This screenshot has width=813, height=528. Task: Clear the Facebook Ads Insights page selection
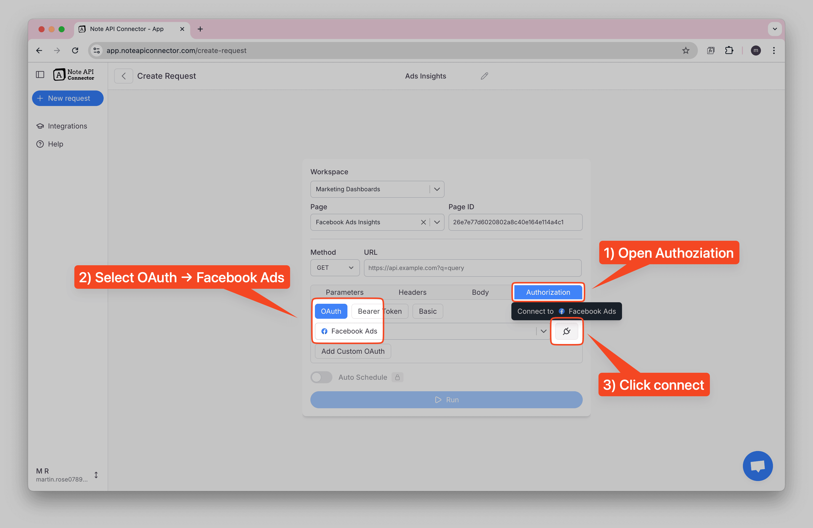[x=423, y=222]
